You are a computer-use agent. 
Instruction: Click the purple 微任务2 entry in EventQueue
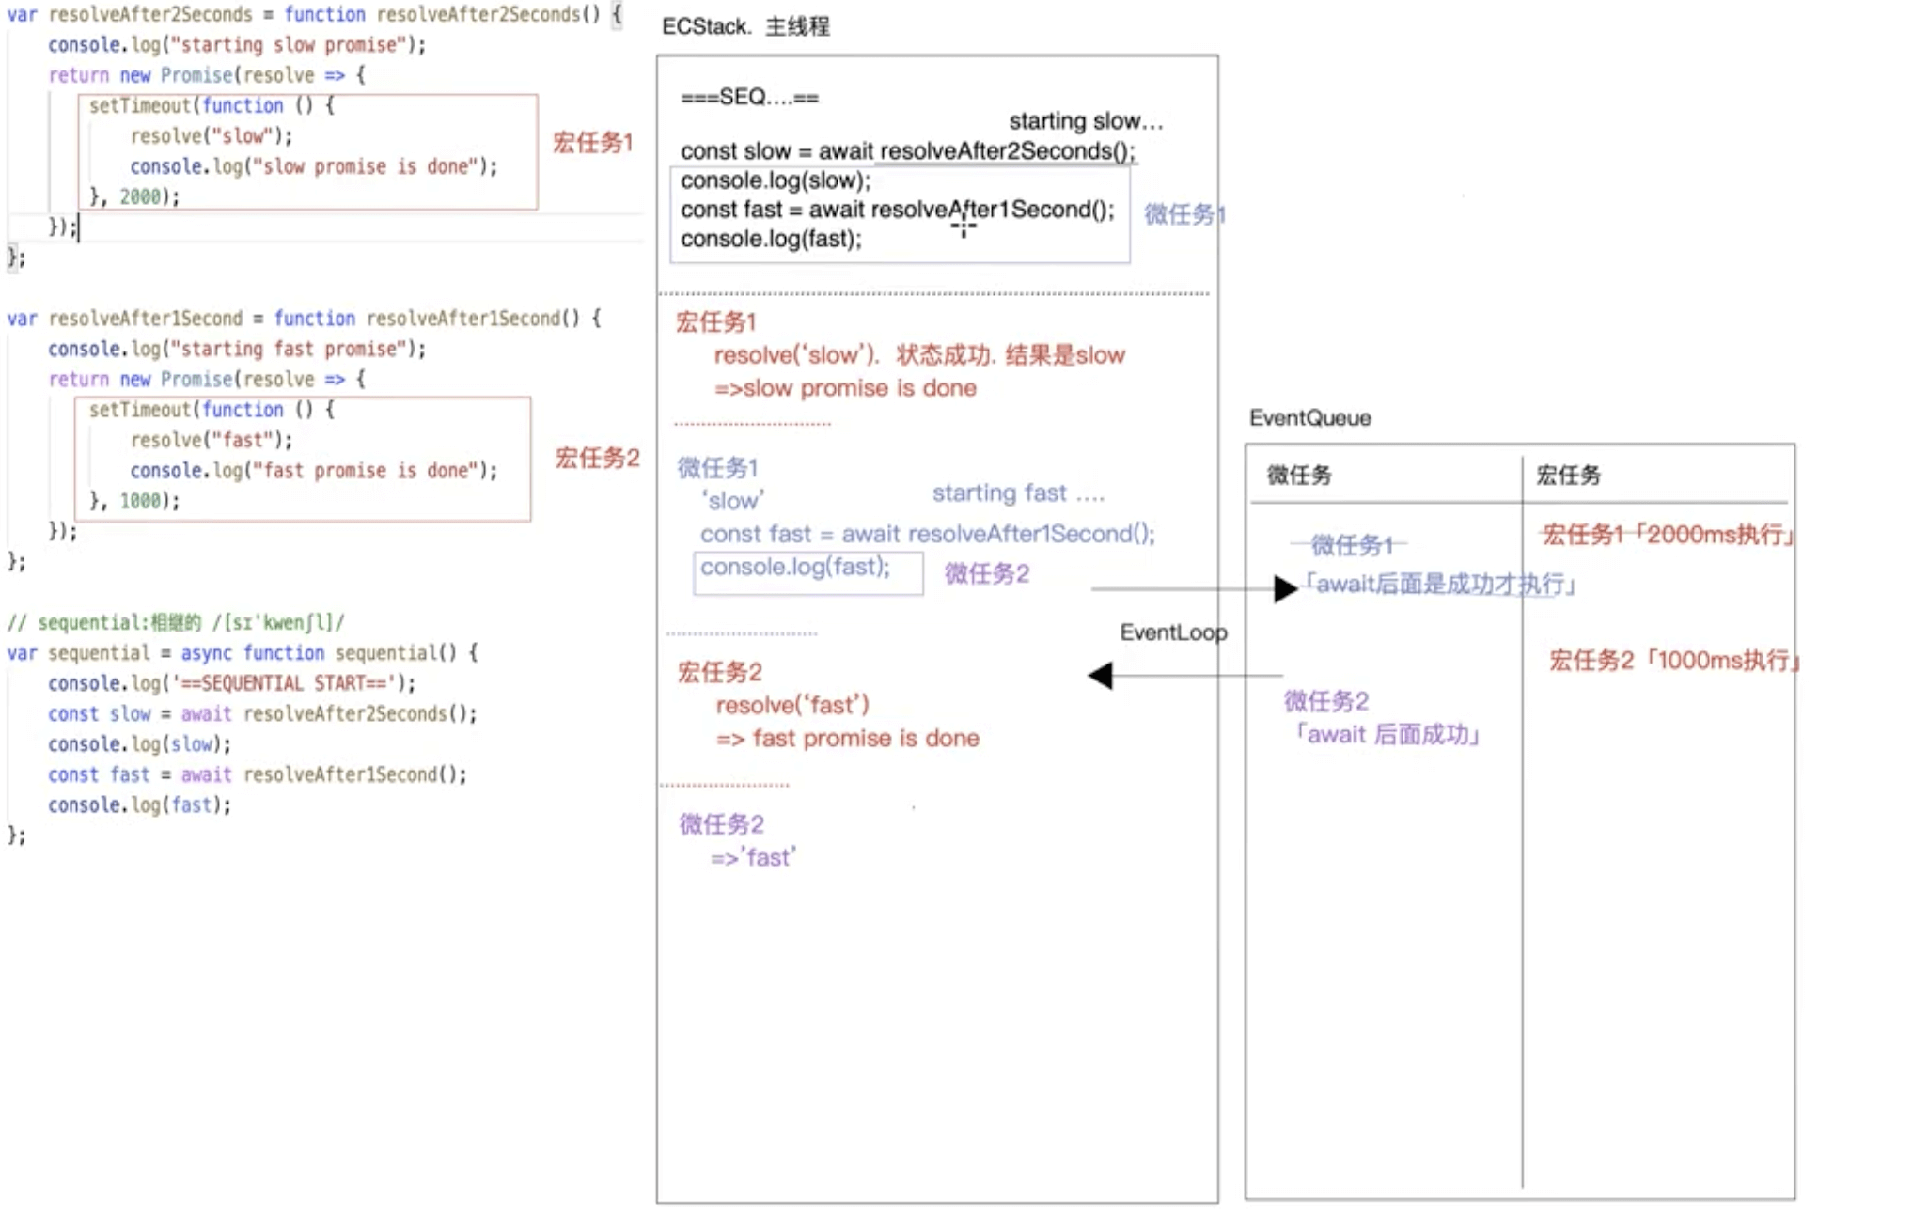[x=1325, y=701]
